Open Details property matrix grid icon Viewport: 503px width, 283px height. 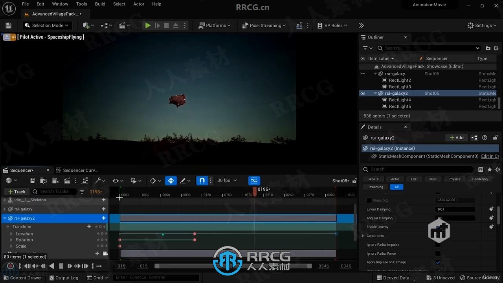tap(481, 169)
